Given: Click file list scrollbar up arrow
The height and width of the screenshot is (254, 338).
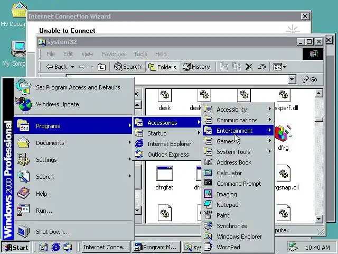Looking at the screenshot, I should [x=319, y=93].
